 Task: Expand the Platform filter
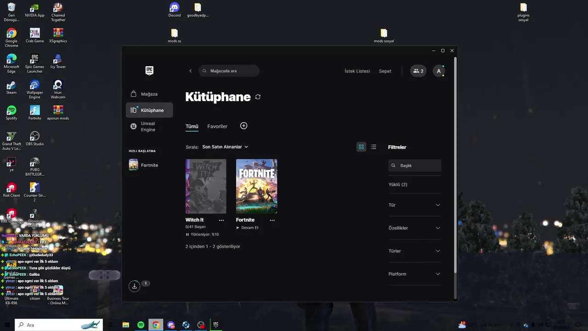(414, 274)
